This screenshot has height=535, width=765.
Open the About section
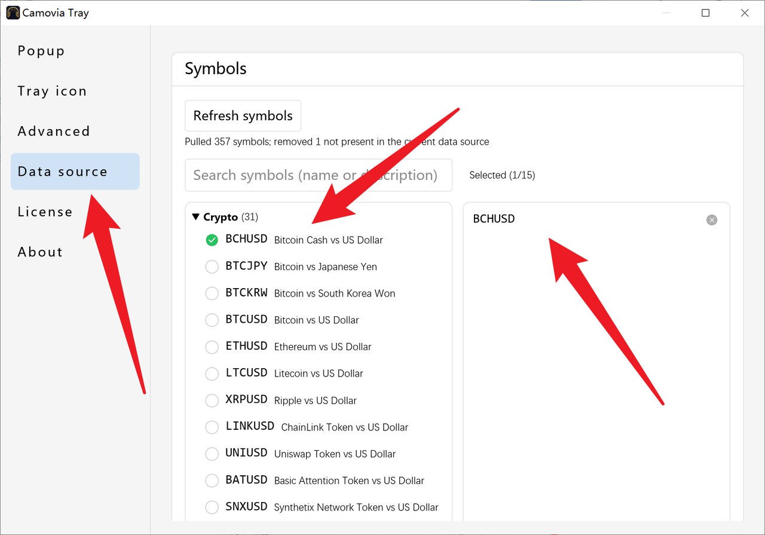[x=75, y=252]
